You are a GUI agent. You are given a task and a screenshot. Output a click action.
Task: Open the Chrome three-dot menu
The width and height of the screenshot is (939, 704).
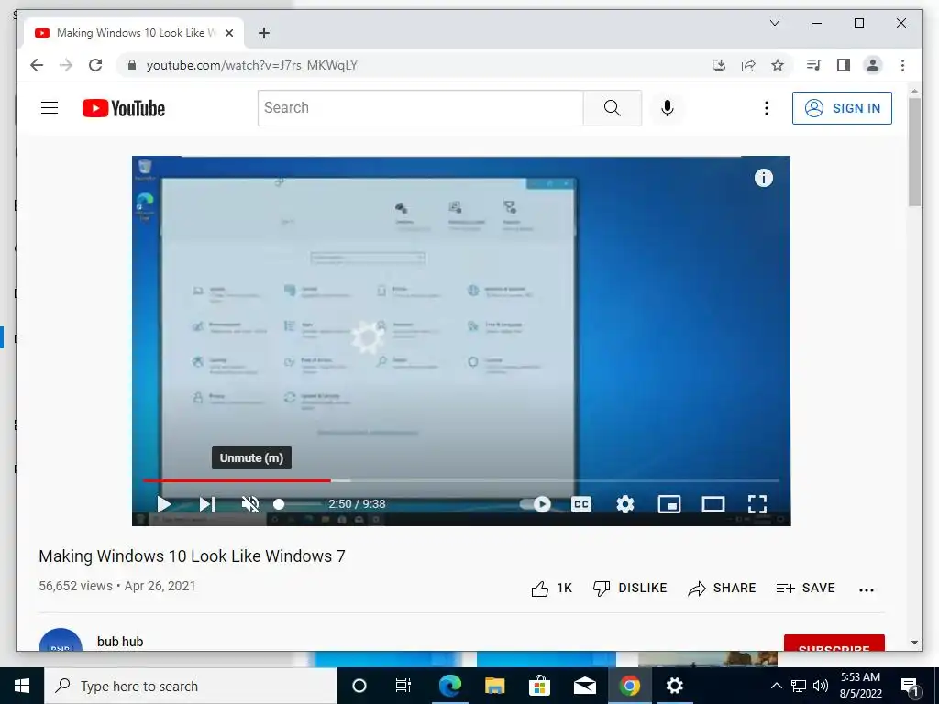coord(902,65)
